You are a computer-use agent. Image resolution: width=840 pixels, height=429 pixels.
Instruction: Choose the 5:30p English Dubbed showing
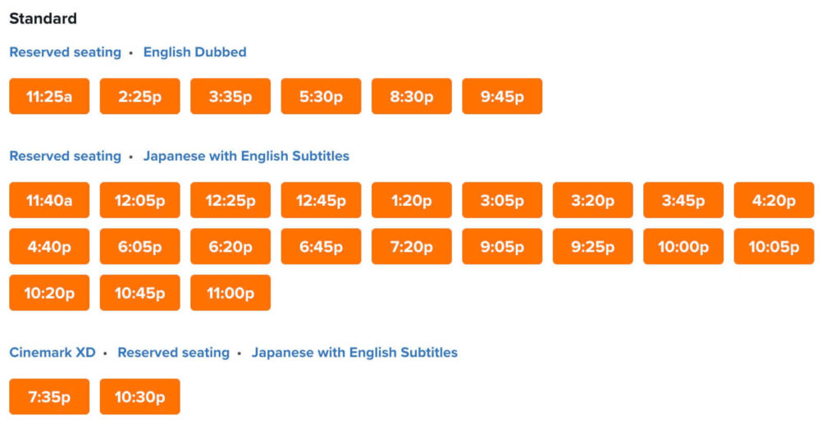click(x=321, y=97)
